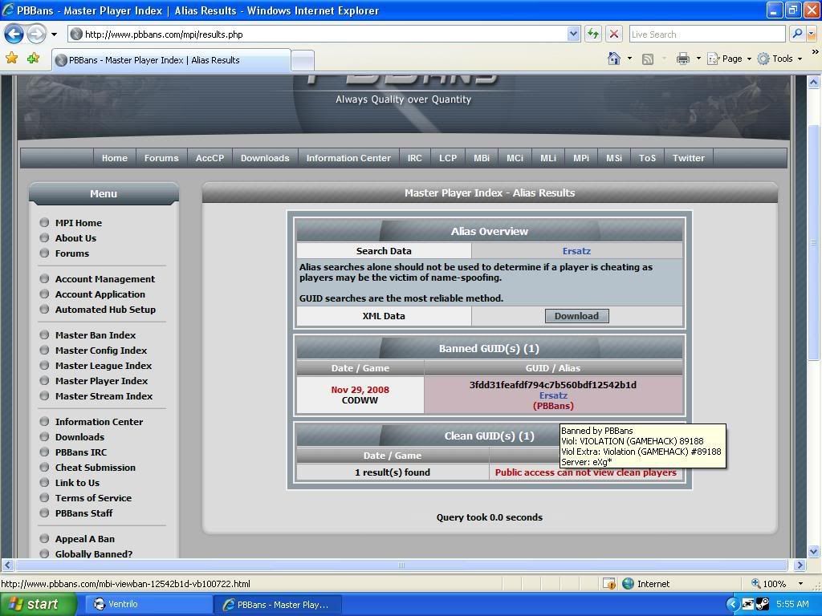Screen dimensions: 822x616
Task: Open Cheat Submission sidebar link
Action: pos(96,468)
